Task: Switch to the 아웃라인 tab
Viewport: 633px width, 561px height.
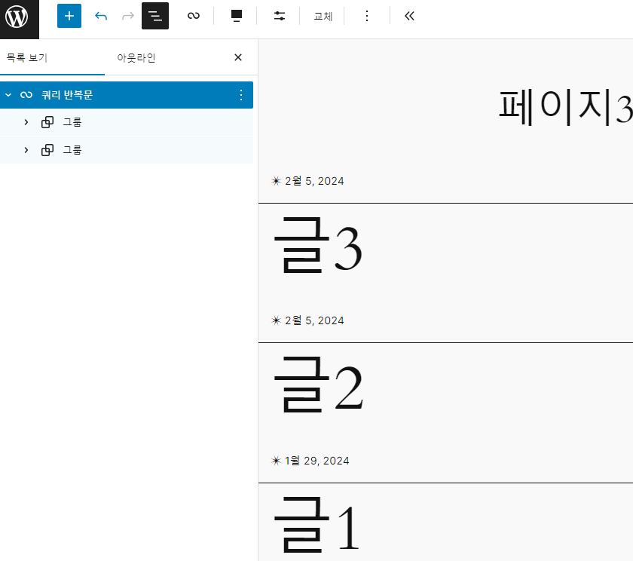Action: click(136, 57)
